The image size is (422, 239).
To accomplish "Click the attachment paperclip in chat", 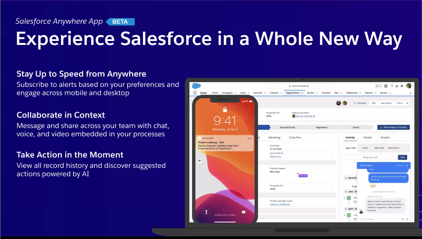I will pos(407,219).
